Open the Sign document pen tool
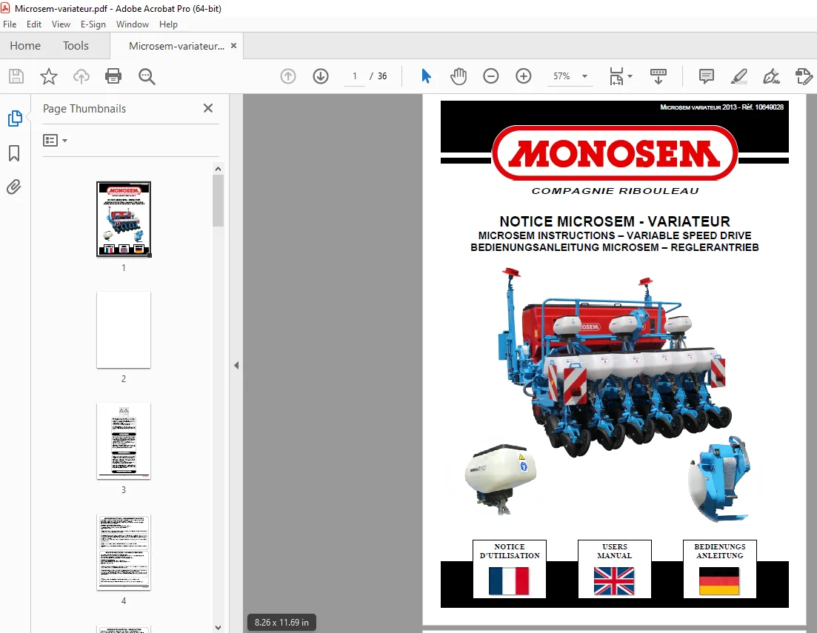This screenshot has height=633, width=817. tap(771, 76)
